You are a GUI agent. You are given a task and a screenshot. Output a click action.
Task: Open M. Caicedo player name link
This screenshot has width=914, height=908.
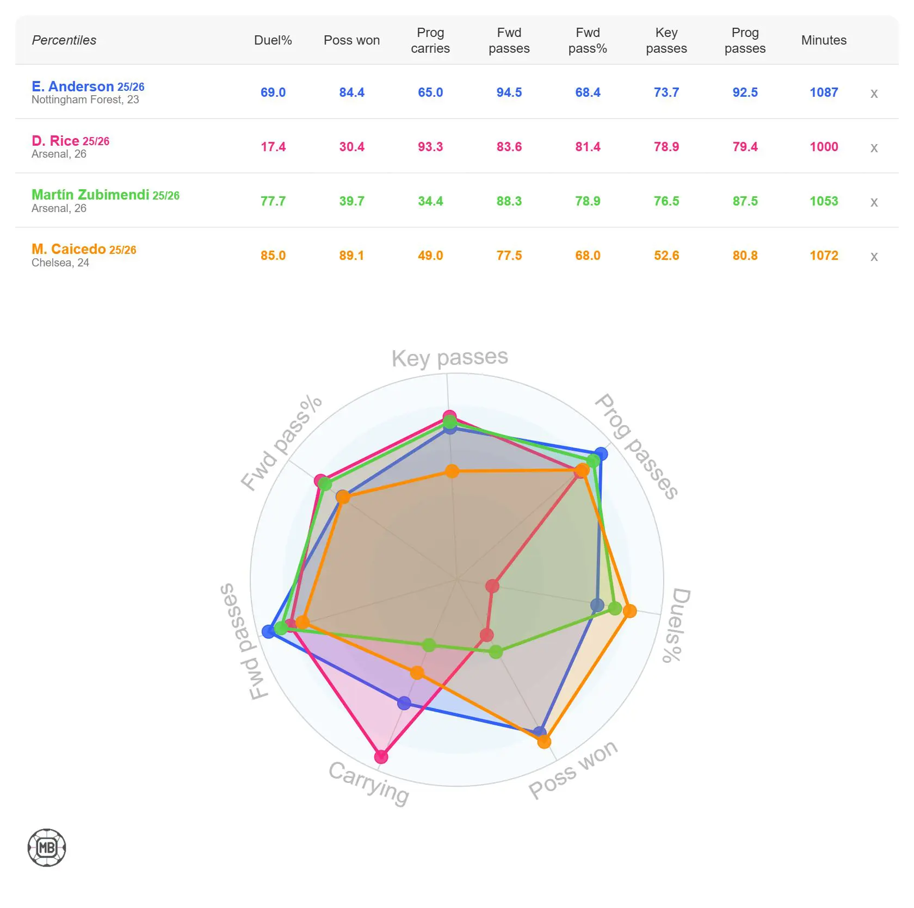click(69, 249)
